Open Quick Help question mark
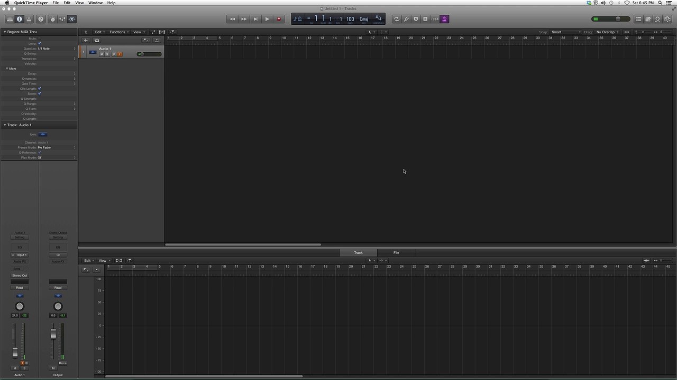This screenshot has width=677, height=380. point(41,19)
